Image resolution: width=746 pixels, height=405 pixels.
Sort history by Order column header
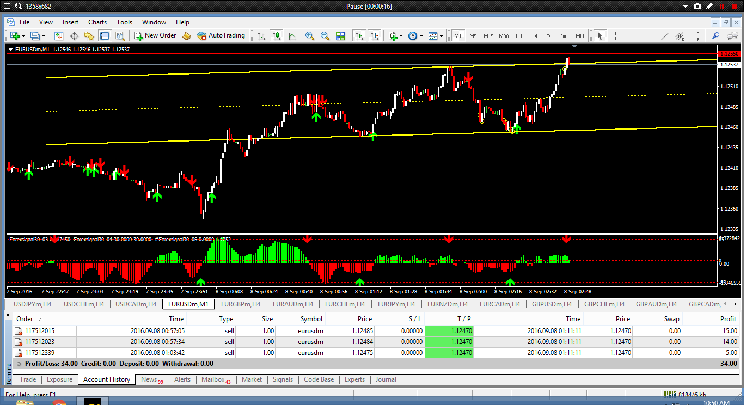point(45,319)
